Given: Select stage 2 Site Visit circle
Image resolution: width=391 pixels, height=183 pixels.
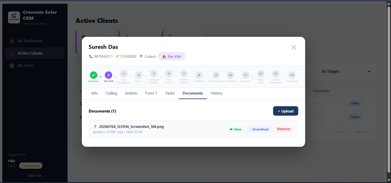Looking at the screenshot, I should coord(108,75).
